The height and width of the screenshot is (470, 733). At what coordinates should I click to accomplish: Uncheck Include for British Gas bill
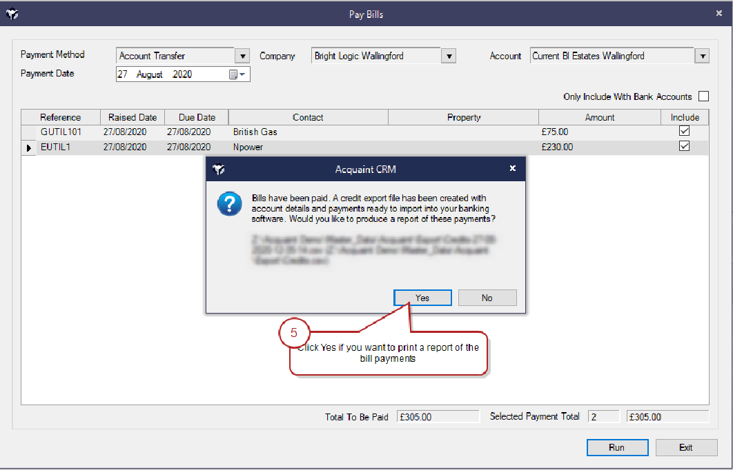[x=684, y=131]
